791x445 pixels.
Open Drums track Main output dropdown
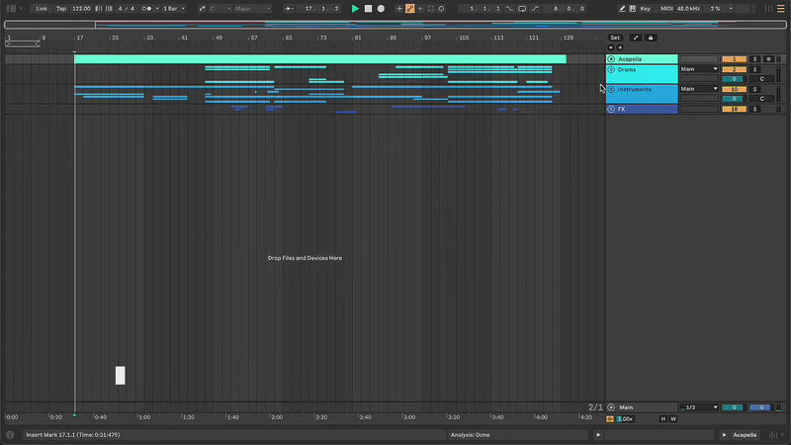(x=699, y=69)
